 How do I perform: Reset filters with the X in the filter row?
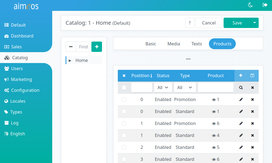[x=252, y=87]
